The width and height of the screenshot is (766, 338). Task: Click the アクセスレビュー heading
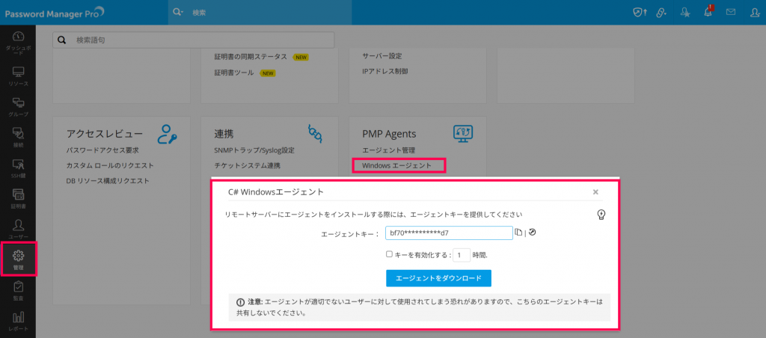pos(105,134)
